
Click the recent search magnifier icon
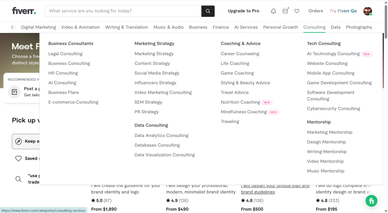point(18,179)
